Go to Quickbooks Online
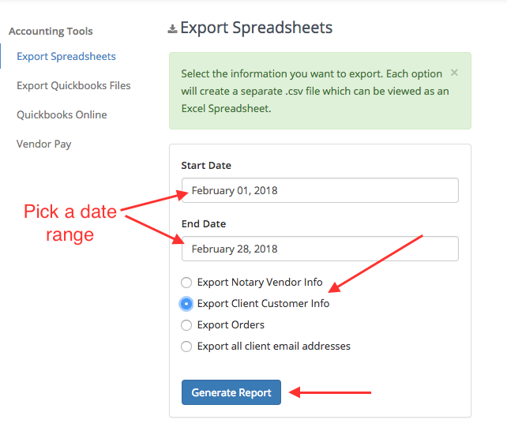 [62, 114]
